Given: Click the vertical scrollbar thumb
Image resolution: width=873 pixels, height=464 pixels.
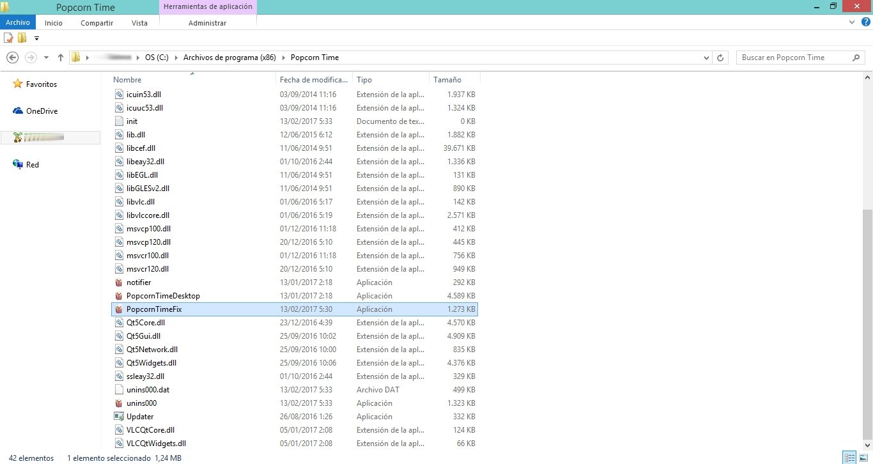Looking at the screenshot, I should (x=867, y=326).
